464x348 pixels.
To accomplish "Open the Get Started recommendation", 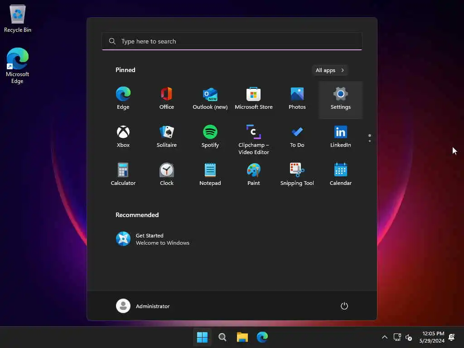I will [153, 239].
